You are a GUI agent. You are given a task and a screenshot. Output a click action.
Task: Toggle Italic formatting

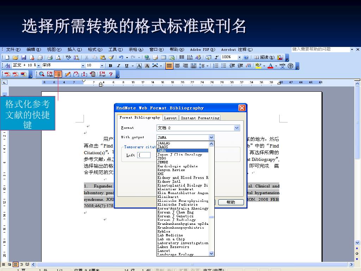point(118,66)
